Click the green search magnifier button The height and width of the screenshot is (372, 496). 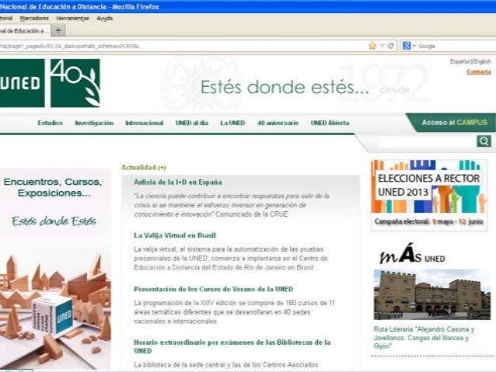click(x=484, y=141)
